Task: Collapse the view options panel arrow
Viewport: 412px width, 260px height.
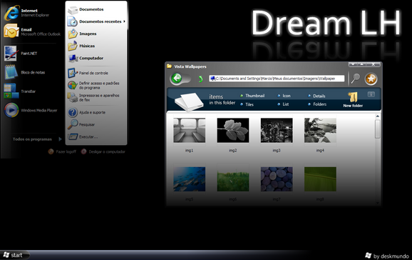Action: (371, 94)
